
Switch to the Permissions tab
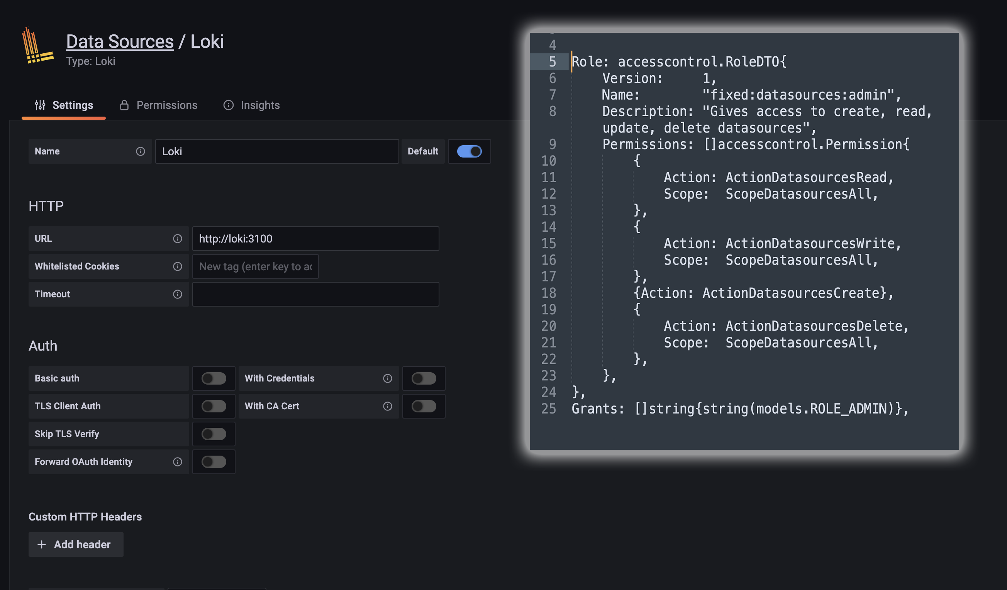coord(158,105)
